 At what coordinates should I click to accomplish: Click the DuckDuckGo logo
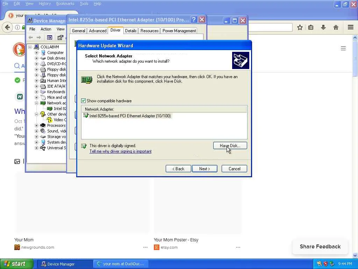[x=20, y=49]
